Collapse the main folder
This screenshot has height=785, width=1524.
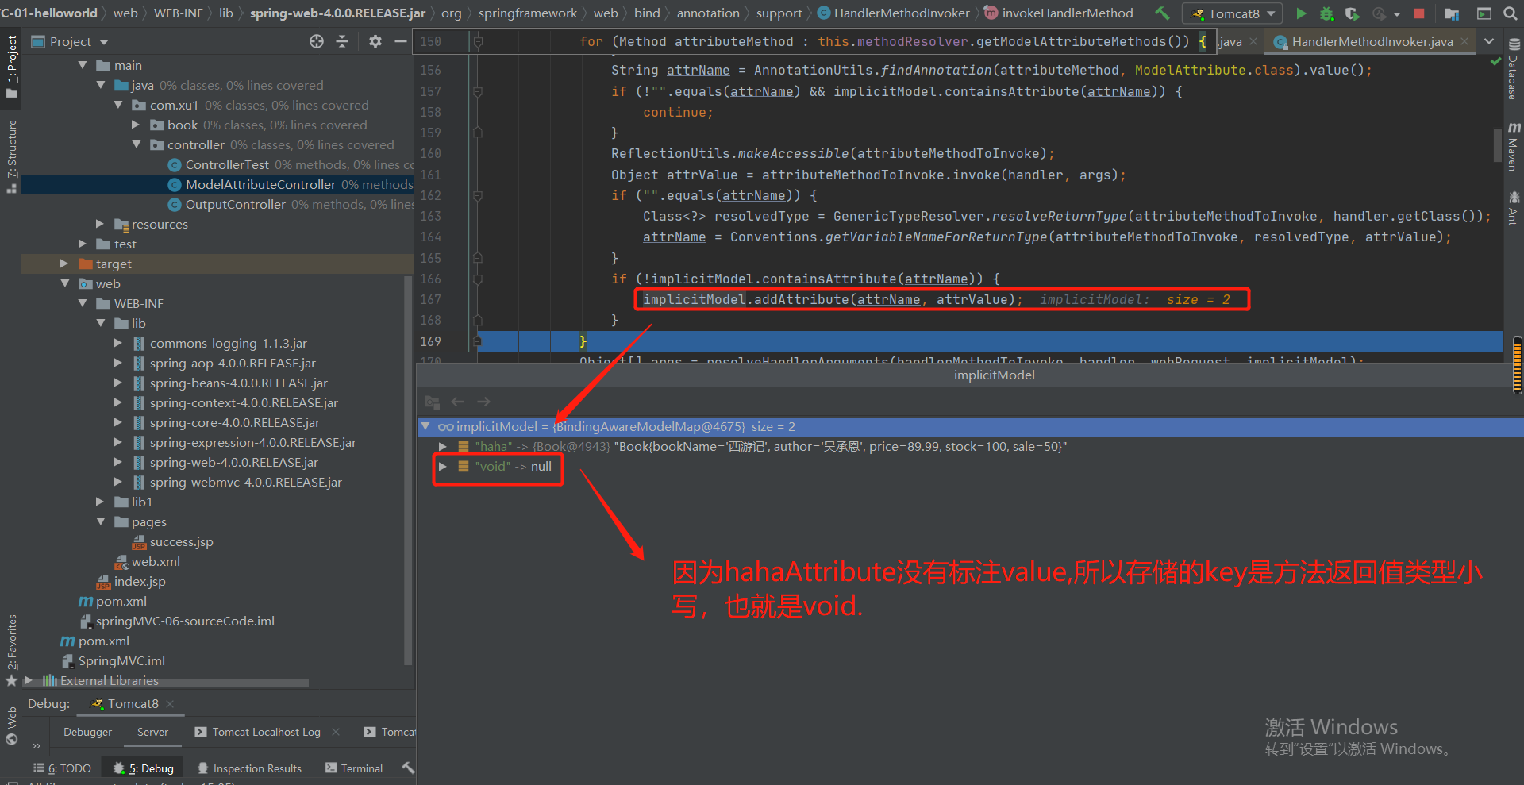coord(83,65)
